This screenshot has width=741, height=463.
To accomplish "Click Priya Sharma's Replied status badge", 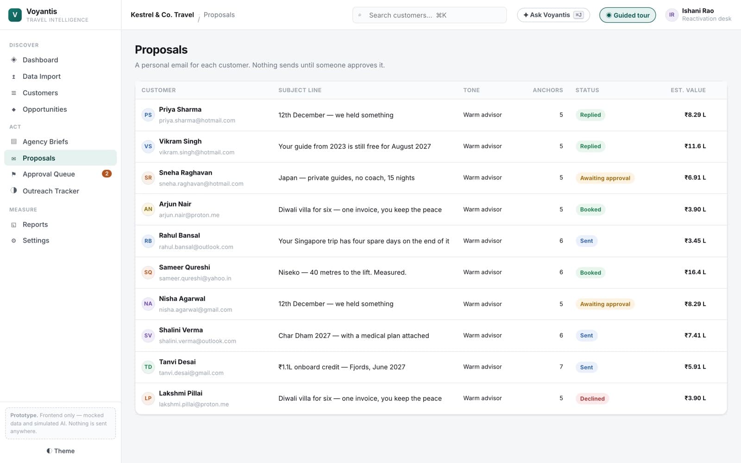I will point(590,115).
